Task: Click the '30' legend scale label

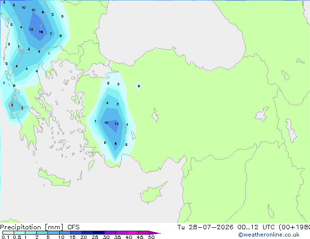Action: (106, 237)
